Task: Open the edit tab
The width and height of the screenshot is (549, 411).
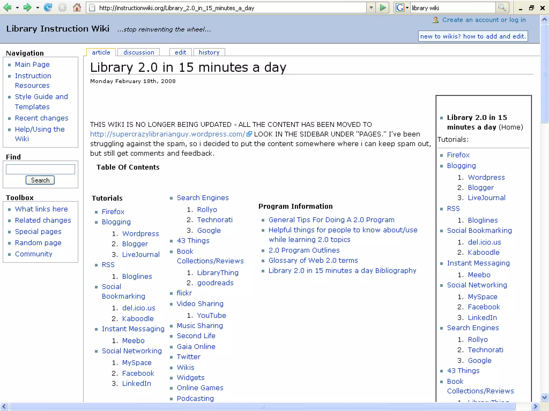Action: [x=180, y=52]
